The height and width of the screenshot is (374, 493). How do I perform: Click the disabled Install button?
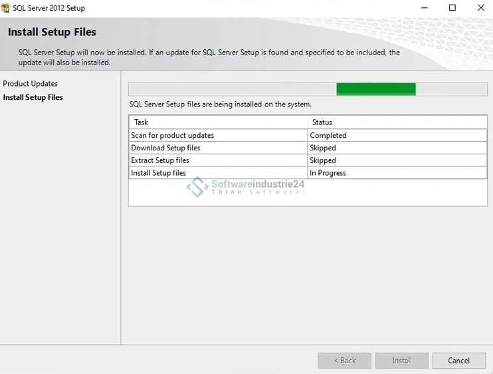click(401, 361)
